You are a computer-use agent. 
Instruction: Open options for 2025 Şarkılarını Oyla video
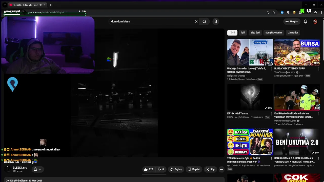272,158
